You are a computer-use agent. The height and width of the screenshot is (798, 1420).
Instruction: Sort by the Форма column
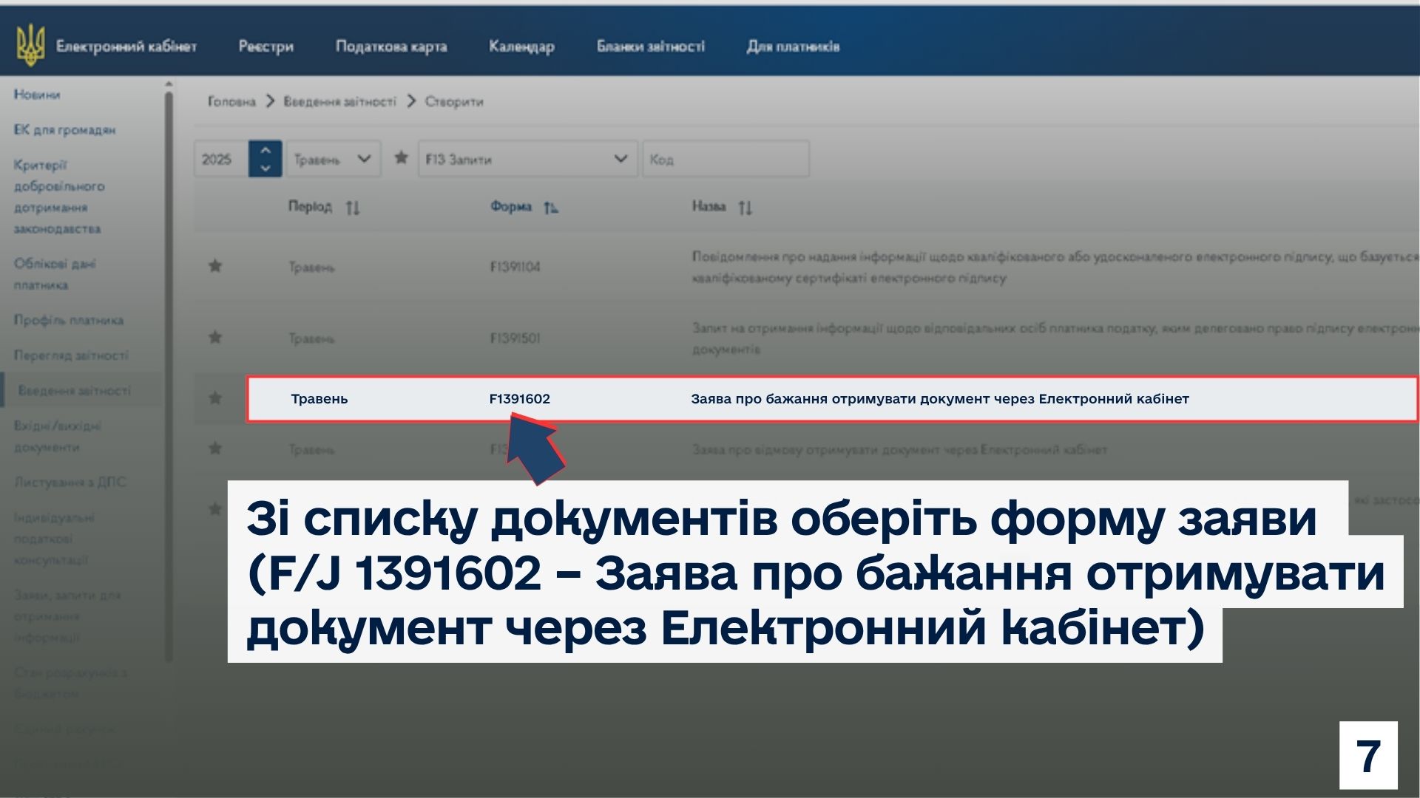pyautogui.click(x=524, y=207)
